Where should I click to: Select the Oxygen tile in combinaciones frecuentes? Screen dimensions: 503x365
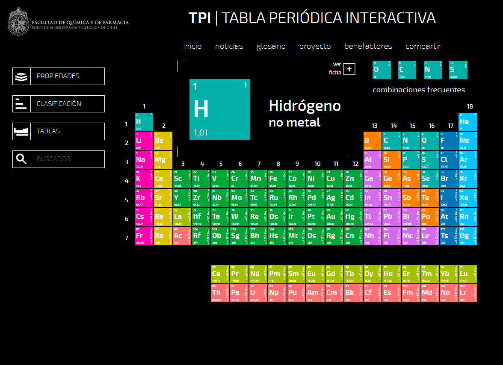tap(382, 70)
